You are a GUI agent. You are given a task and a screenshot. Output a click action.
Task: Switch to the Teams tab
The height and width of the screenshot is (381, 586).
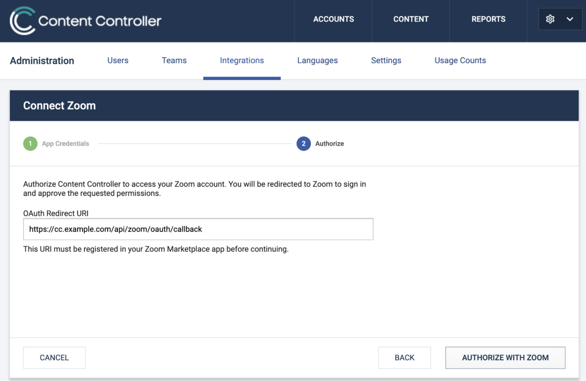click(174, 60)
